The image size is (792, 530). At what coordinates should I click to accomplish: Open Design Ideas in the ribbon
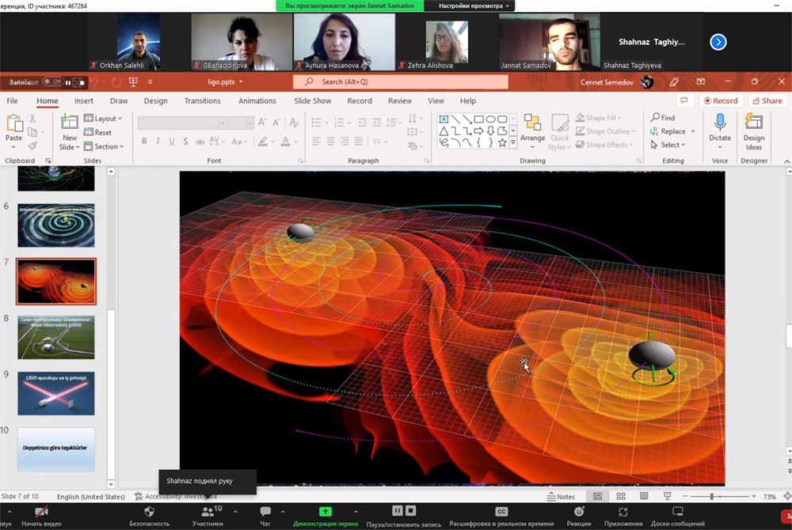pos(754,123)
